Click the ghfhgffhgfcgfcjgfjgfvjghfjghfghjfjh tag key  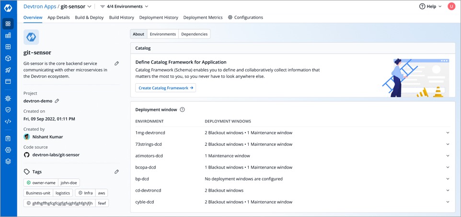(x=59, y=203)
